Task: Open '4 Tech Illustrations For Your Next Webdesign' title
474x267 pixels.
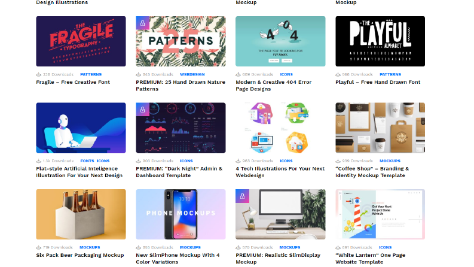Action: pos(280,172)
